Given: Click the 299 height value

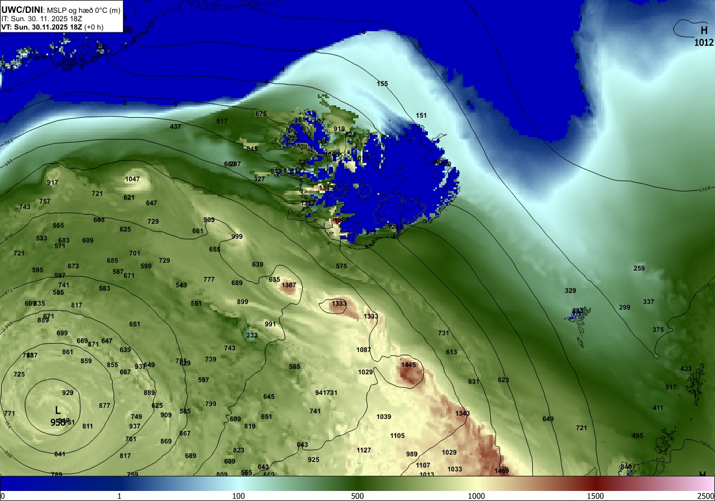Looking at the screenshot, I should pos(625,307).
